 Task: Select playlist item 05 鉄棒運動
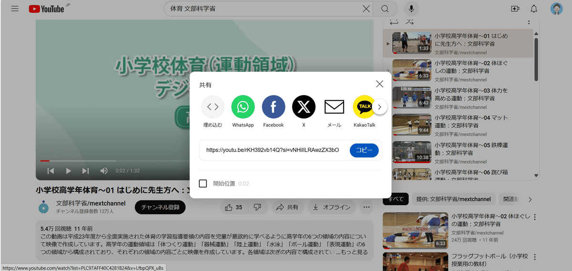click(458, 152)
